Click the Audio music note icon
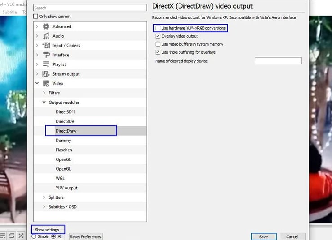332x240 pixels. [46, 36]
